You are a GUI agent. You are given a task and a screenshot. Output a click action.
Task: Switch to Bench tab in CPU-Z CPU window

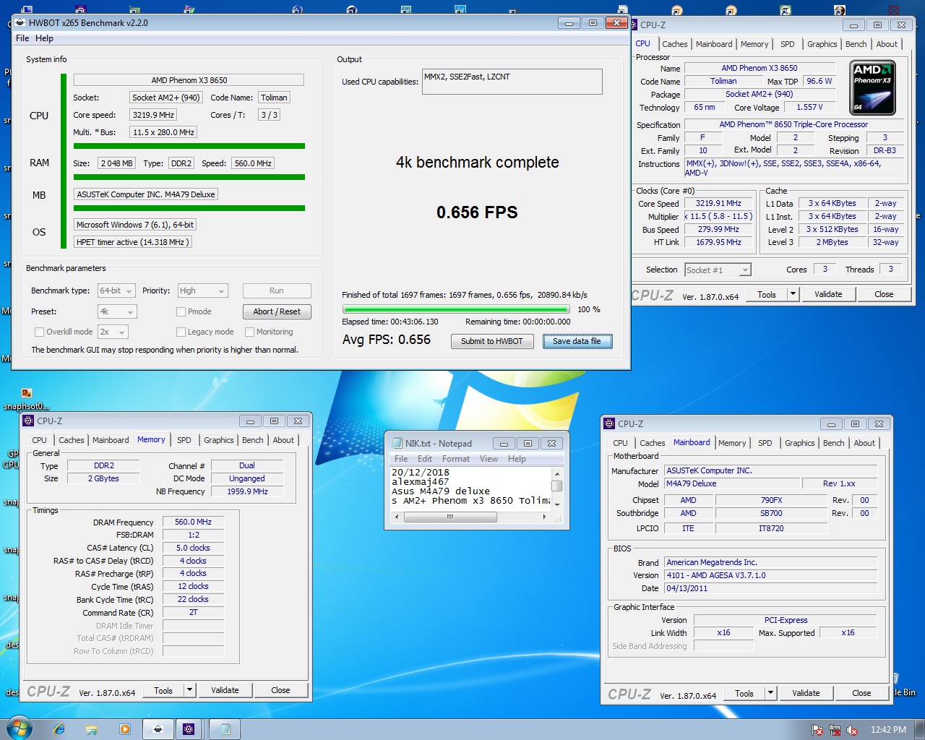click(x=856, y=44)
